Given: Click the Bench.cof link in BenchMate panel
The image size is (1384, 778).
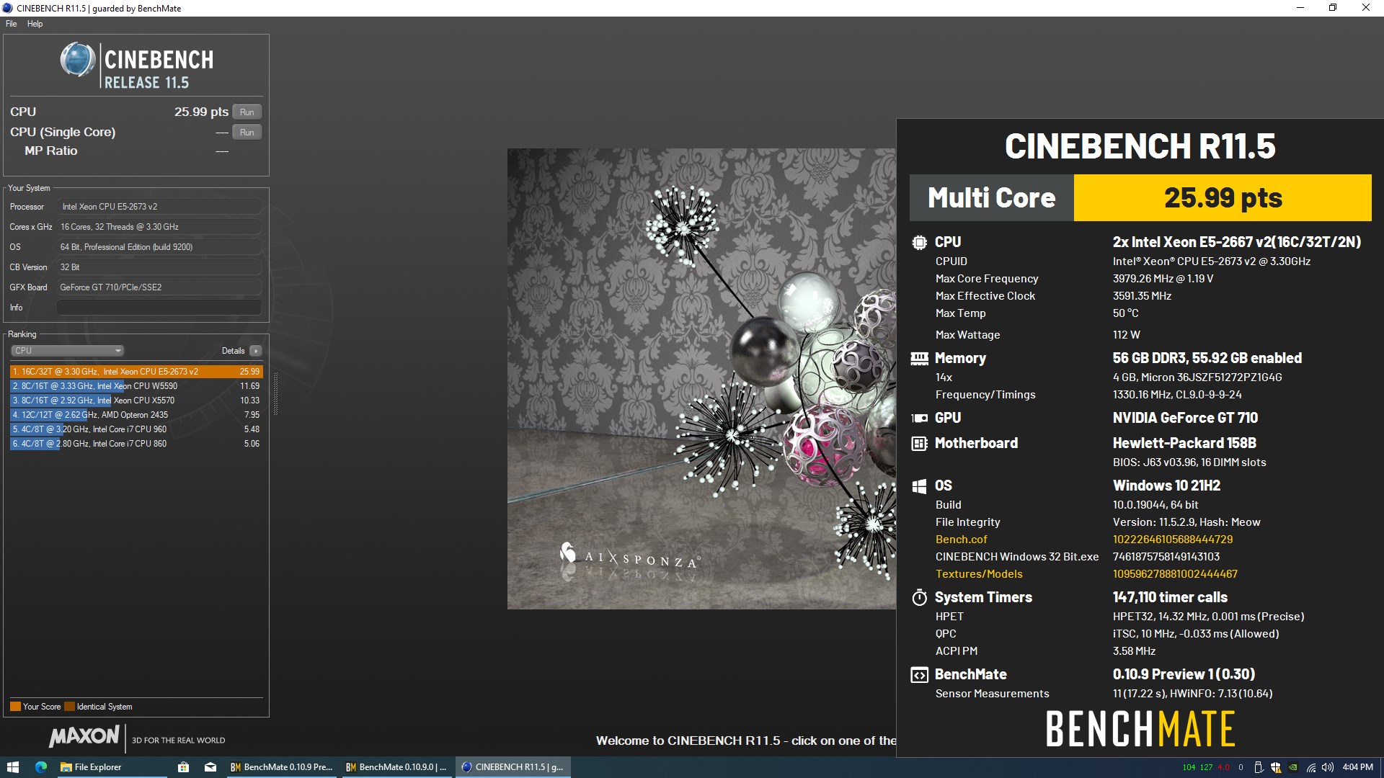Looking at the screenshot, I should pos(961,540).
